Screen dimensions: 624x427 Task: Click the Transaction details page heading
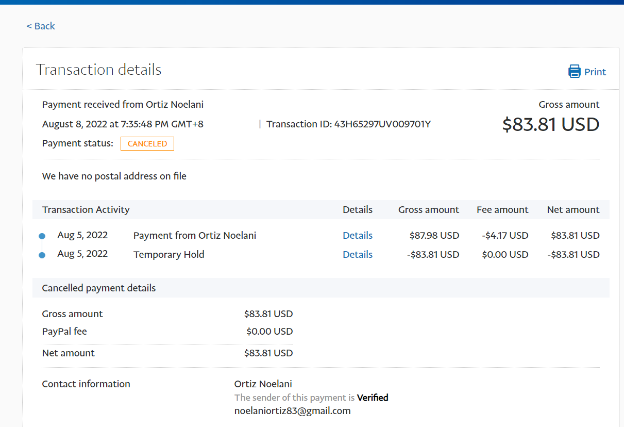(x=98, y=70)
